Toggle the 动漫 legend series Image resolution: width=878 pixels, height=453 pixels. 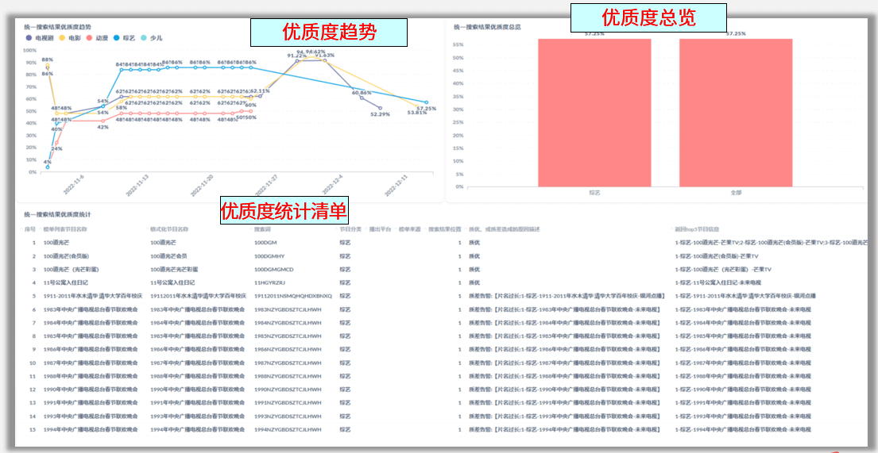(101, 37)
